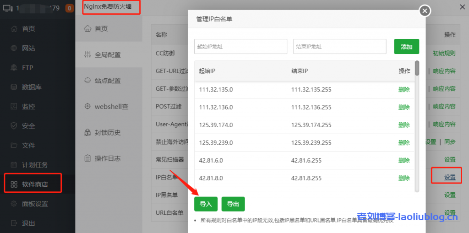469x233 pixels.
Task: Delete the 111.32.135.0 whitelist row
Action: click(x=404, y=89)
